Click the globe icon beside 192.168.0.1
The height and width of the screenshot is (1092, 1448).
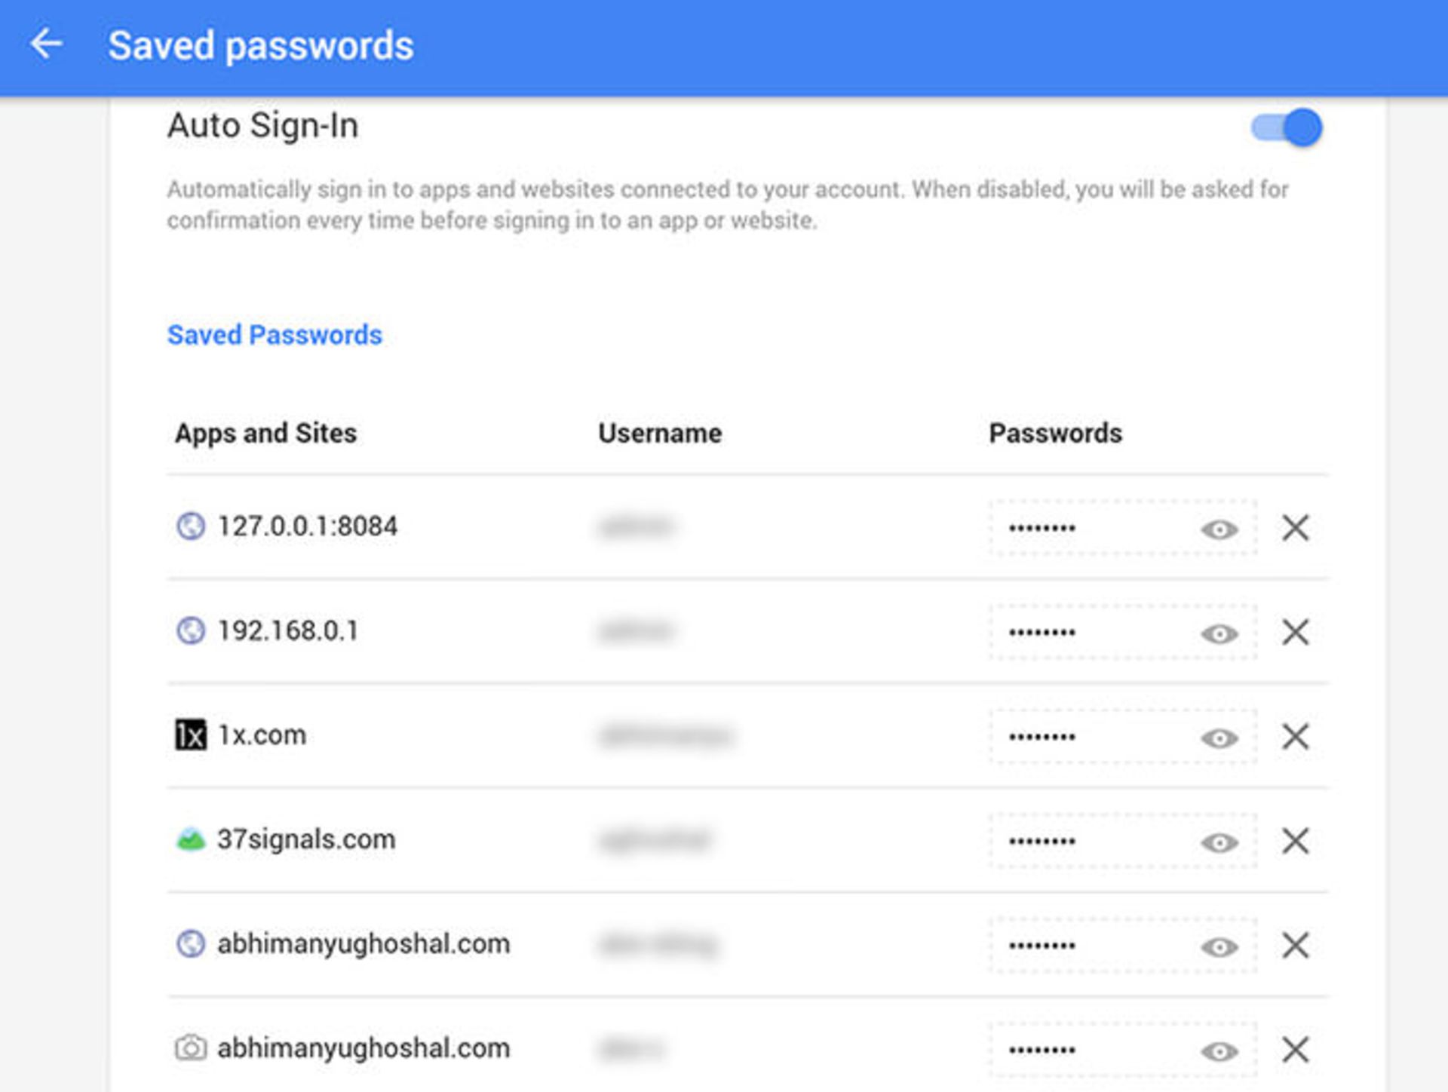(x=190, y=630)
